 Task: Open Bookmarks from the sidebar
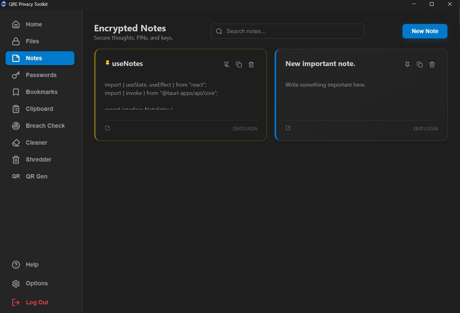point(41,92)
